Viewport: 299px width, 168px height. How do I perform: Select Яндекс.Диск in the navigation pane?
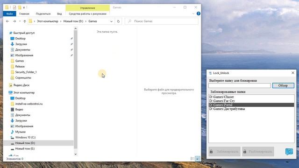tap(21, 85)
